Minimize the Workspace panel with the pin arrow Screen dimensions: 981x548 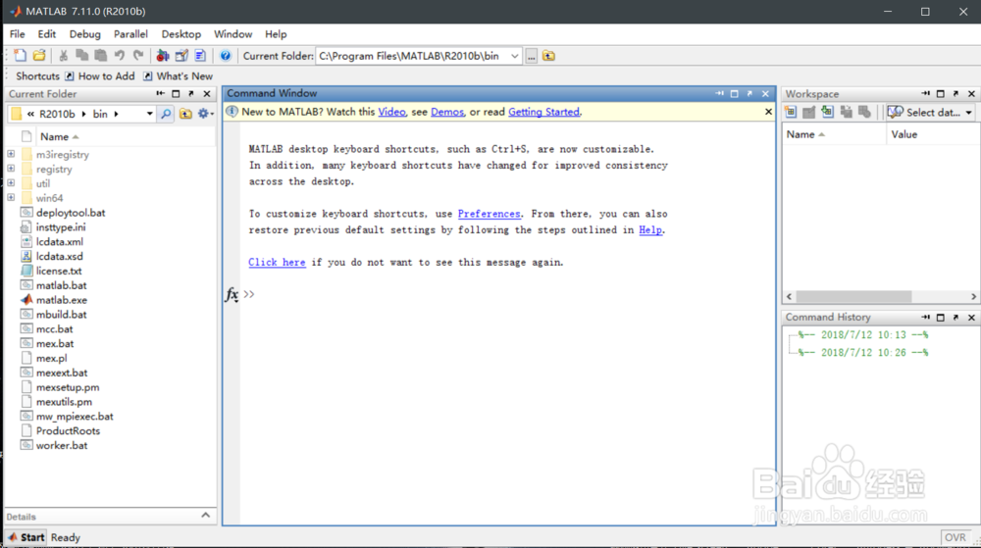point(925,94)
